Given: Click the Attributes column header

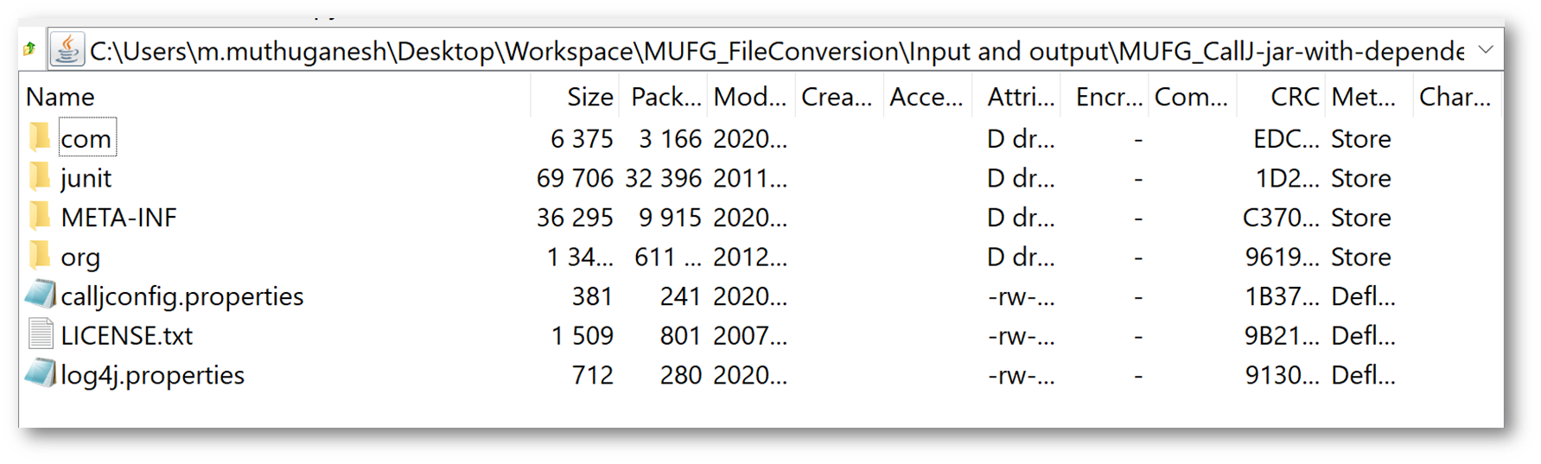Looking at the screenshot, I should (1021, 97).
